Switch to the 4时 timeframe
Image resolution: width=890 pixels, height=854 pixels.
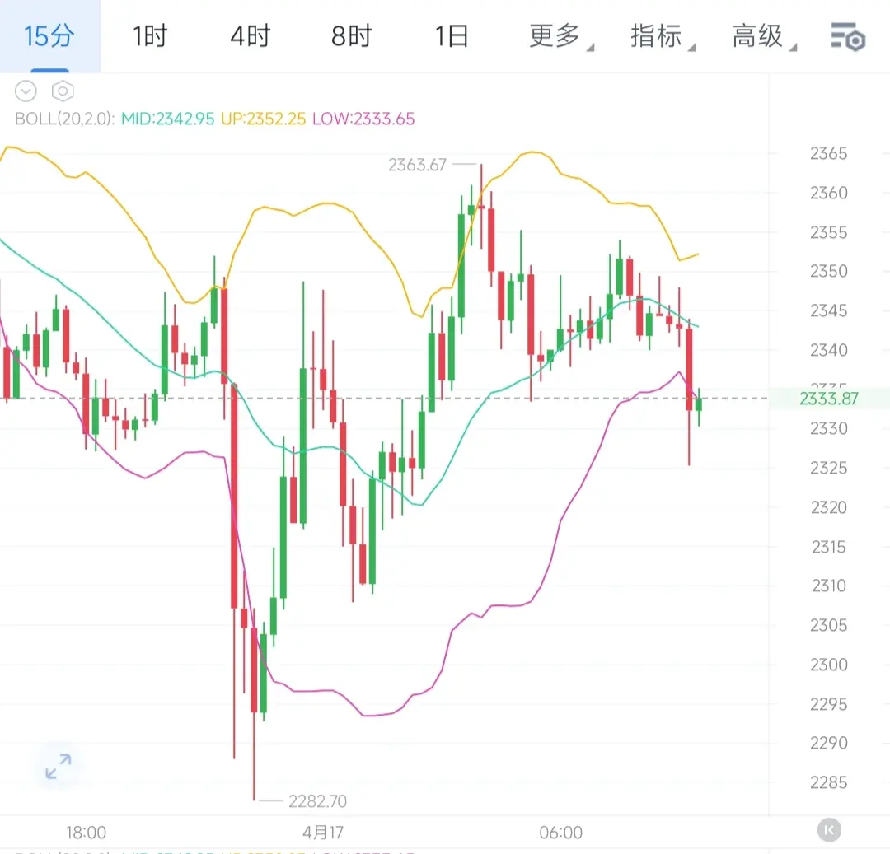tap(251, 36)
